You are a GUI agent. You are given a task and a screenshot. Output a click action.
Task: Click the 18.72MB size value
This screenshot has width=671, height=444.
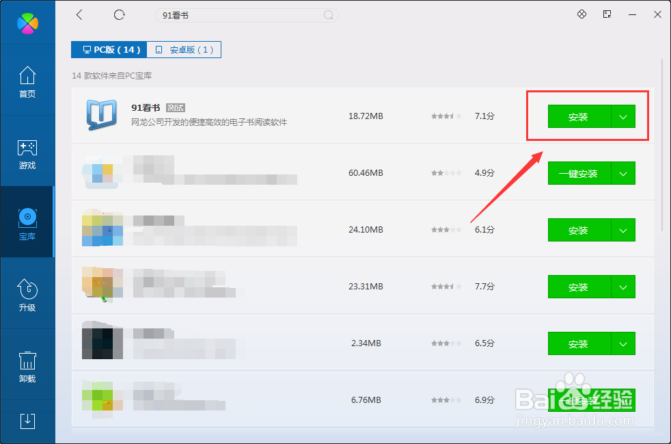coord(366,116)
